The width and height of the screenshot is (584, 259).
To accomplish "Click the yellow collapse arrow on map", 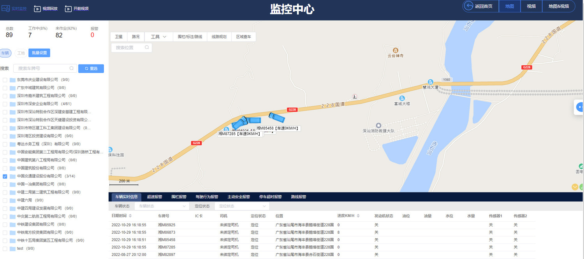I will (x=575, y=187).
